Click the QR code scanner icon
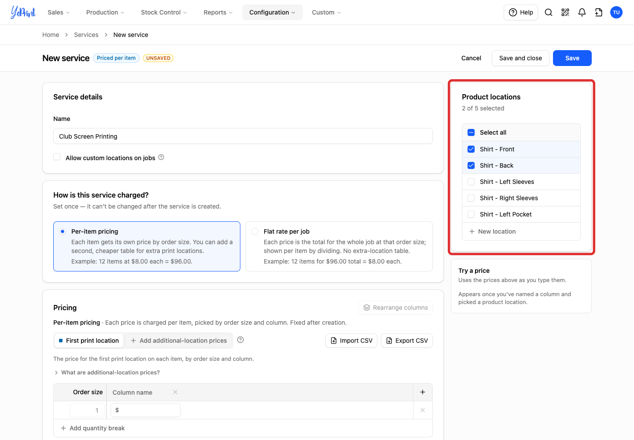 click(565, 12)
